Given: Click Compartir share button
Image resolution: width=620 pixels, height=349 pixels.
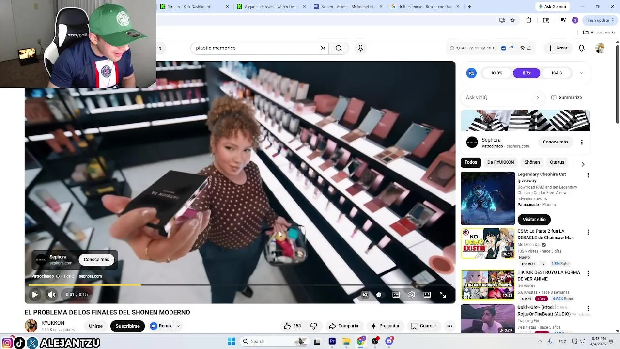Looking at the screenshot, I should (343, 326).
